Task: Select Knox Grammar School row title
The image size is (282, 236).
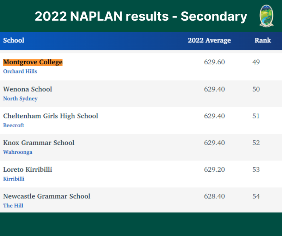Action: point(39,143)
